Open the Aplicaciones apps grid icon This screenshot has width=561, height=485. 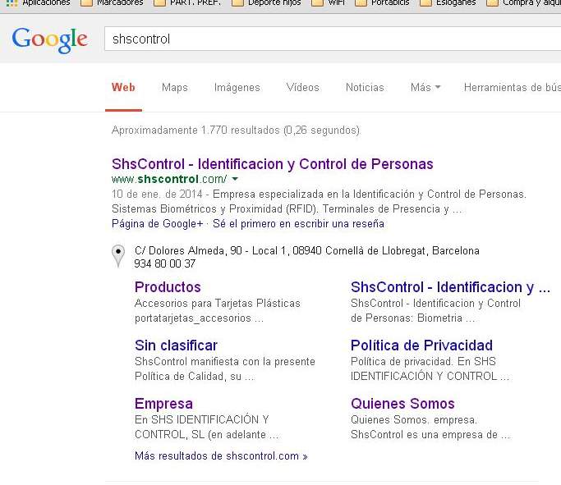pyautogui.click(x=11, y=3)
